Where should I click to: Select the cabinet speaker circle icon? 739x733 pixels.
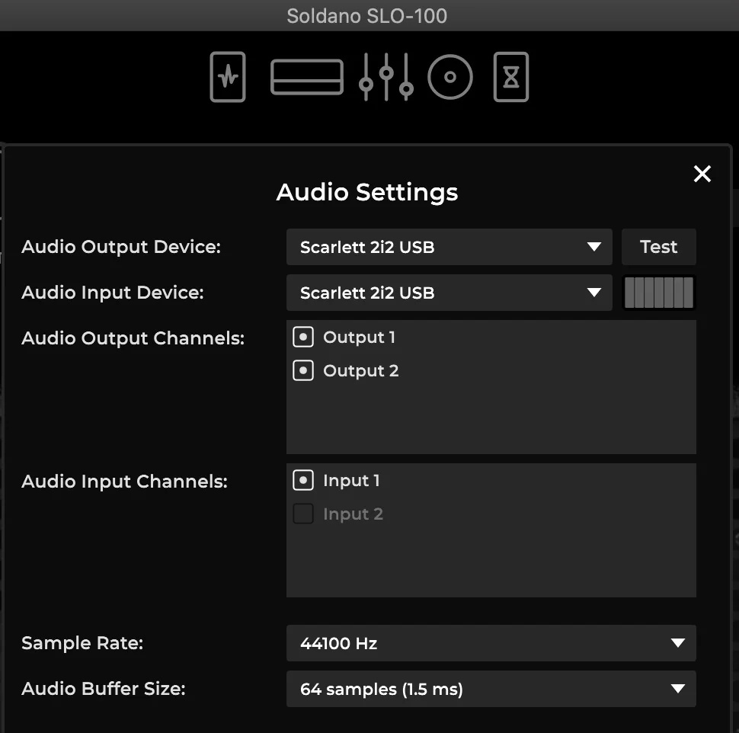coord(450,77)
